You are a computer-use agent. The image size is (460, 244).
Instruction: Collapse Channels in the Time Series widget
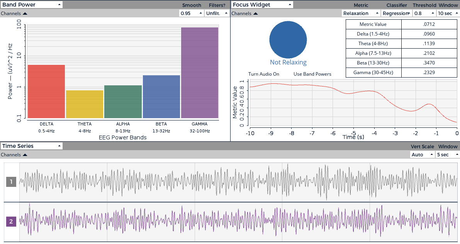coord(14,154)
